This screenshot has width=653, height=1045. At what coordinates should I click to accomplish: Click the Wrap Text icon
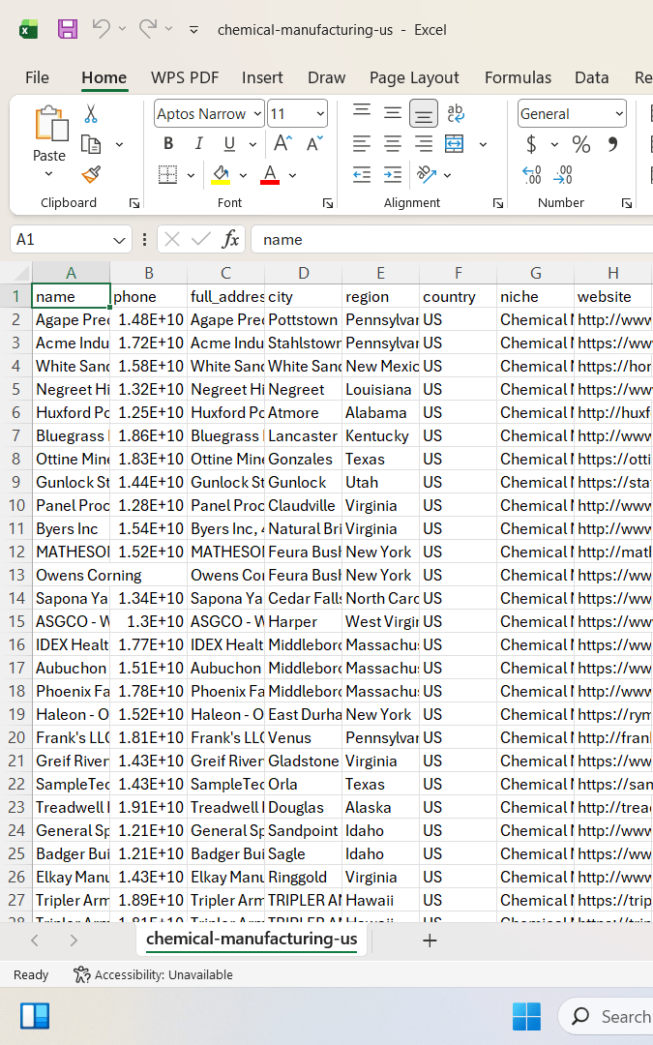pos(456,113)
